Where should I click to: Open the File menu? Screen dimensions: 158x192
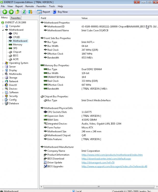tap(3, 6)
